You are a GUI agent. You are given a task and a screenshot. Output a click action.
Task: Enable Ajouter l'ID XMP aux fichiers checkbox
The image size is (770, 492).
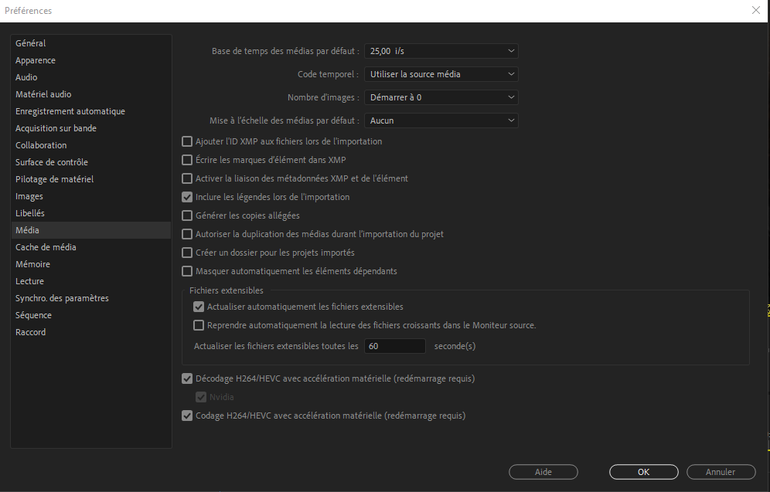tap(187, 141)
